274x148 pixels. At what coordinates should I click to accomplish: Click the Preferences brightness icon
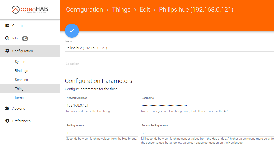[x=7, y=121]
